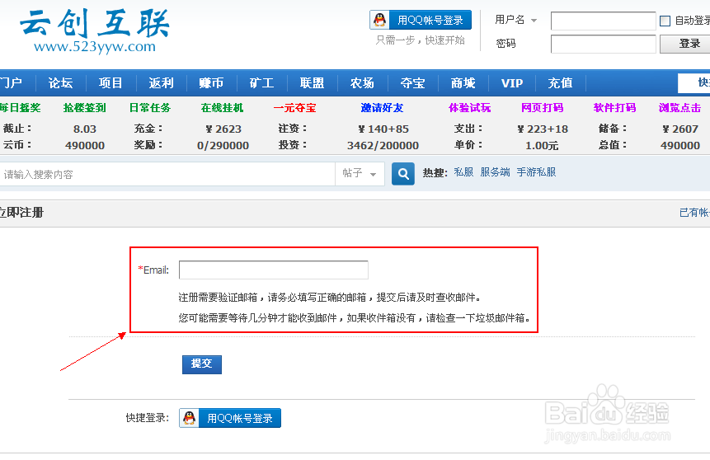Click the 8.03 deadline value
710x460 pixels.
(85, 129)
